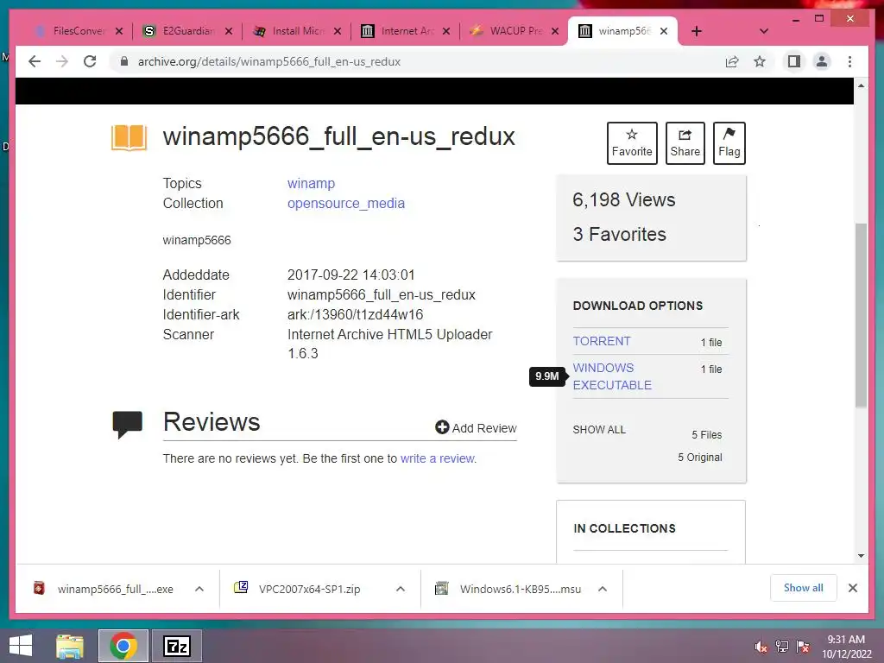This screenshot has width=884, height=663.
Task: Go forward with the forward arrow
Action: (x=62, y=61)
